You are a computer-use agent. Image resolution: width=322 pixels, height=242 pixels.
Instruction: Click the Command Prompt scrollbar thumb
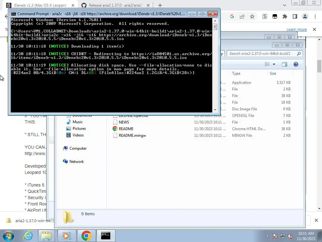215,27
